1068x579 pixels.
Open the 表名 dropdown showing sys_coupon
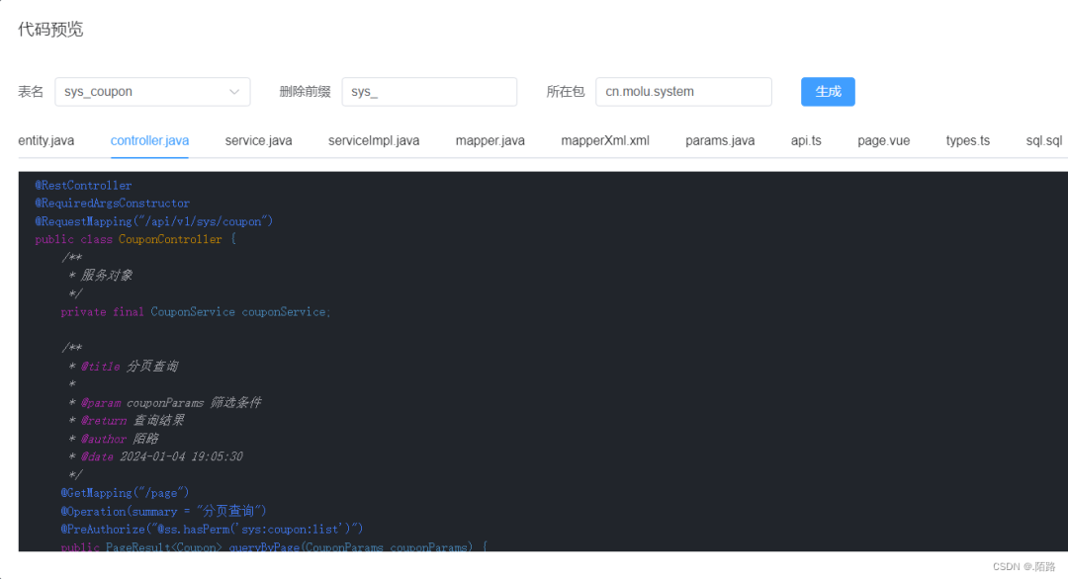(x=152, y=92)
